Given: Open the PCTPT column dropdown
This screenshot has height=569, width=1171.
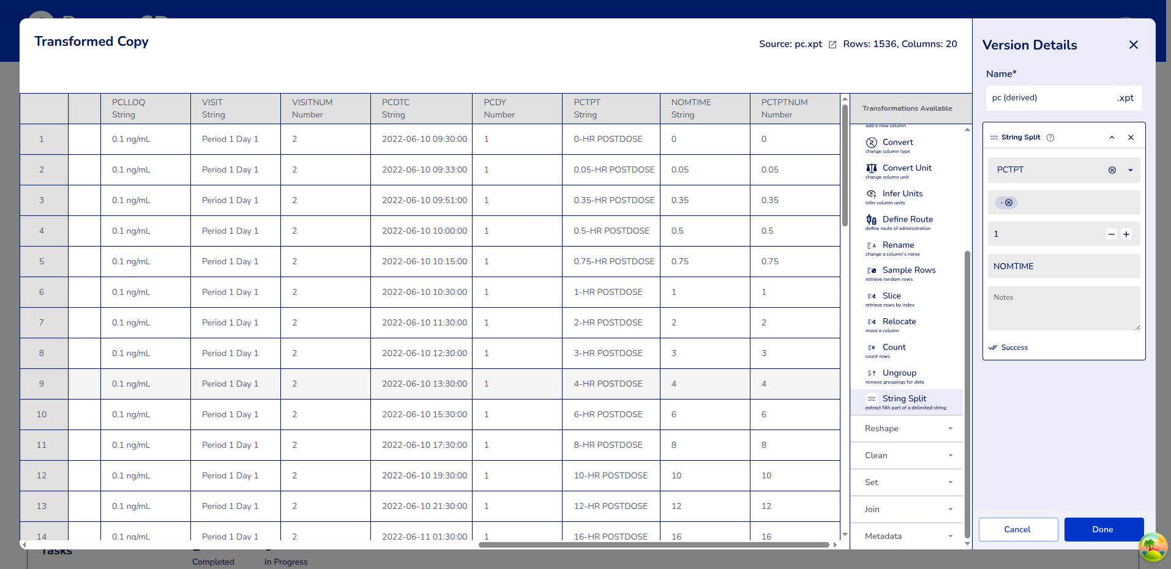Looking at the screenshot, I should [1130, 170].
